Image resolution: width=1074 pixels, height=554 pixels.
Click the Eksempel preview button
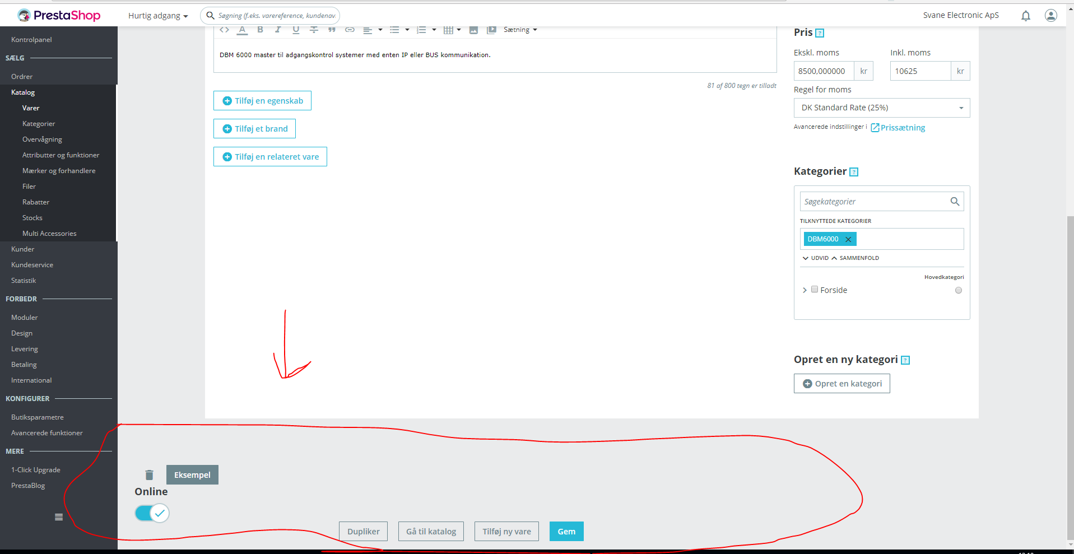point(192,475)
